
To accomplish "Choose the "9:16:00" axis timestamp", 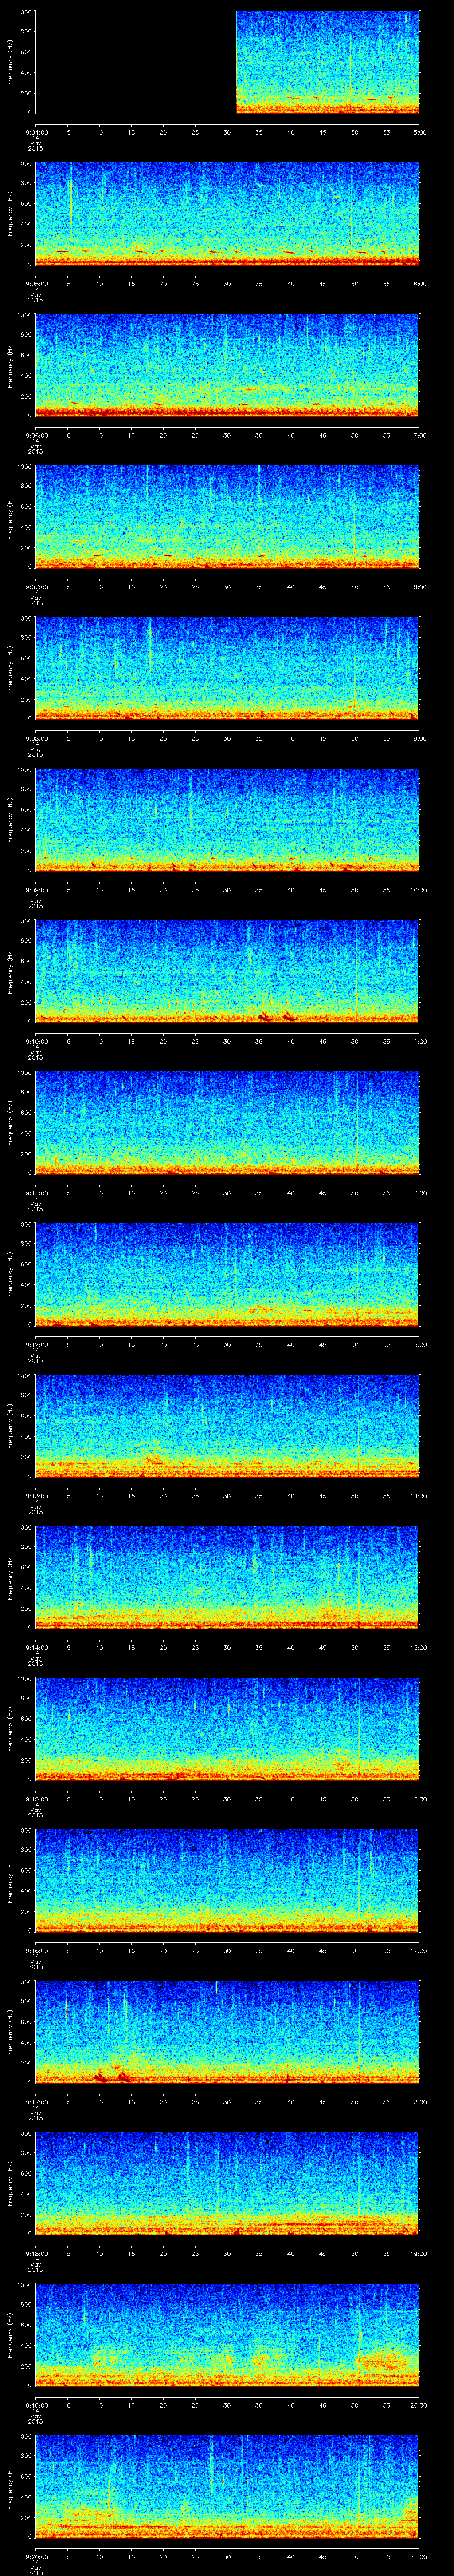I will [36, 1950].
